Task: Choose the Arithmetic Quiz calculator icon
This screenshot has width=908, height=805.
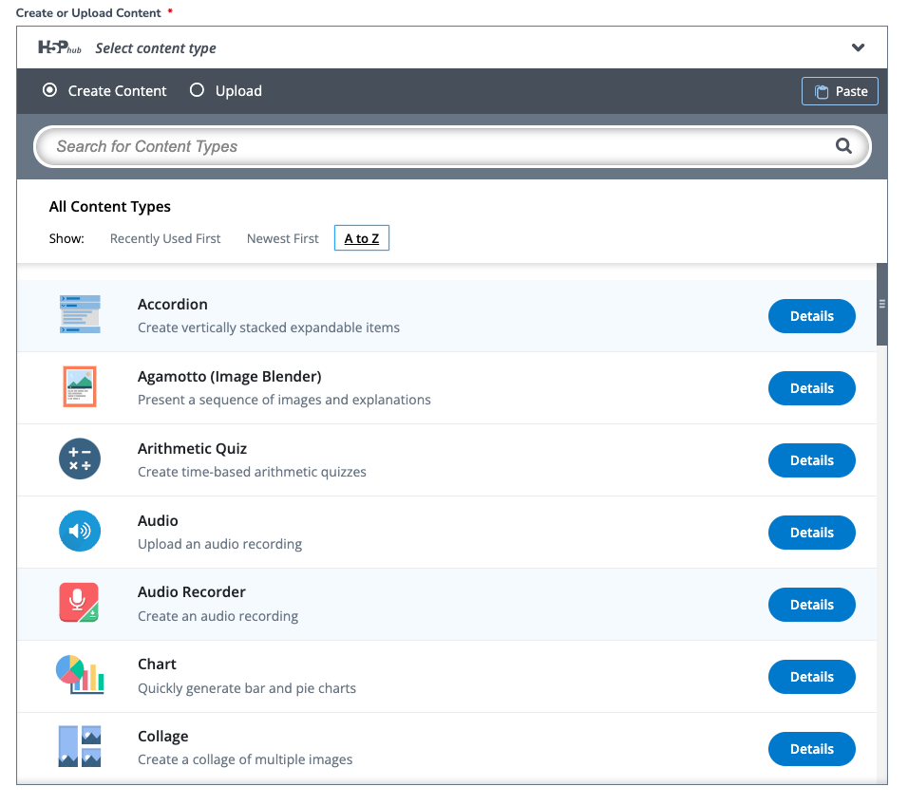Action: click(x=80, y=459)
